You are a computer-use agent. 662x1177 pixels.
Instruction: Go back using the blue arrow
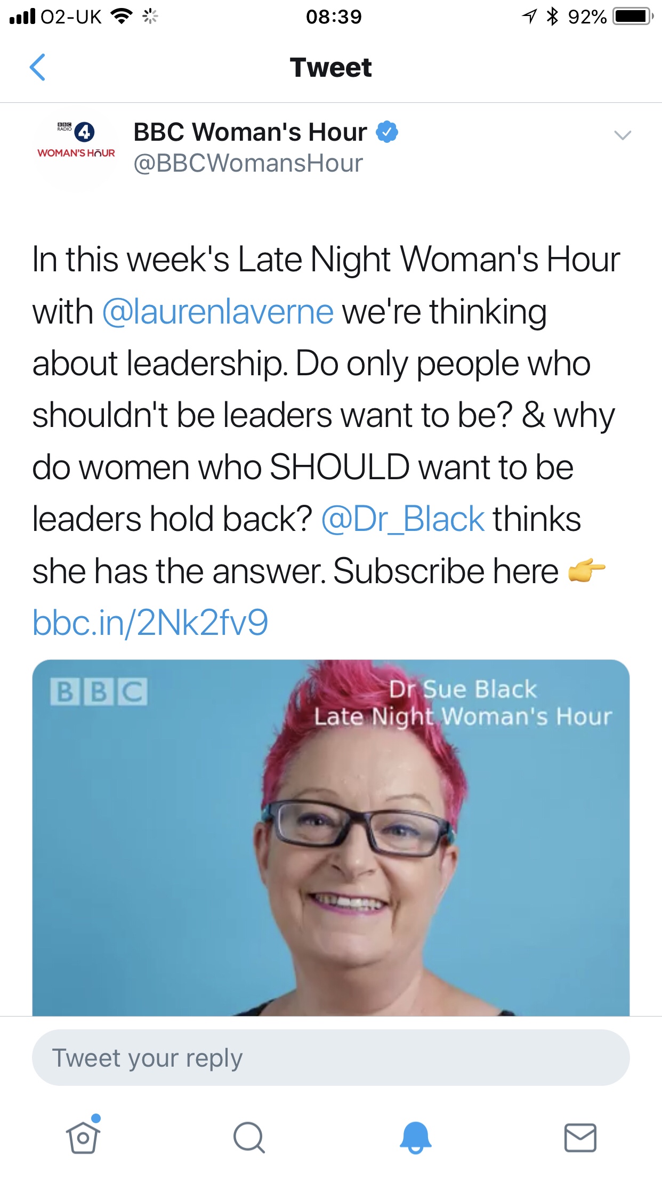click(37, 67)
